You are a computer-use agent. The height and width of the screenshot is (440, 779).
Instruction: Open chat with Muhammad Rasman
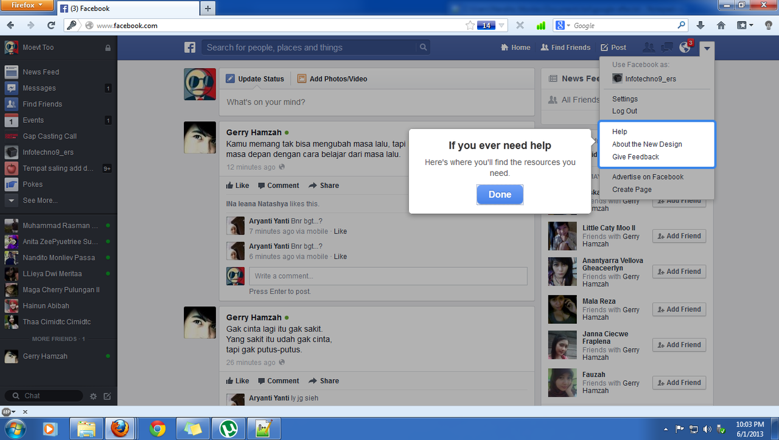pyautogui.click(x=58, y=226)
